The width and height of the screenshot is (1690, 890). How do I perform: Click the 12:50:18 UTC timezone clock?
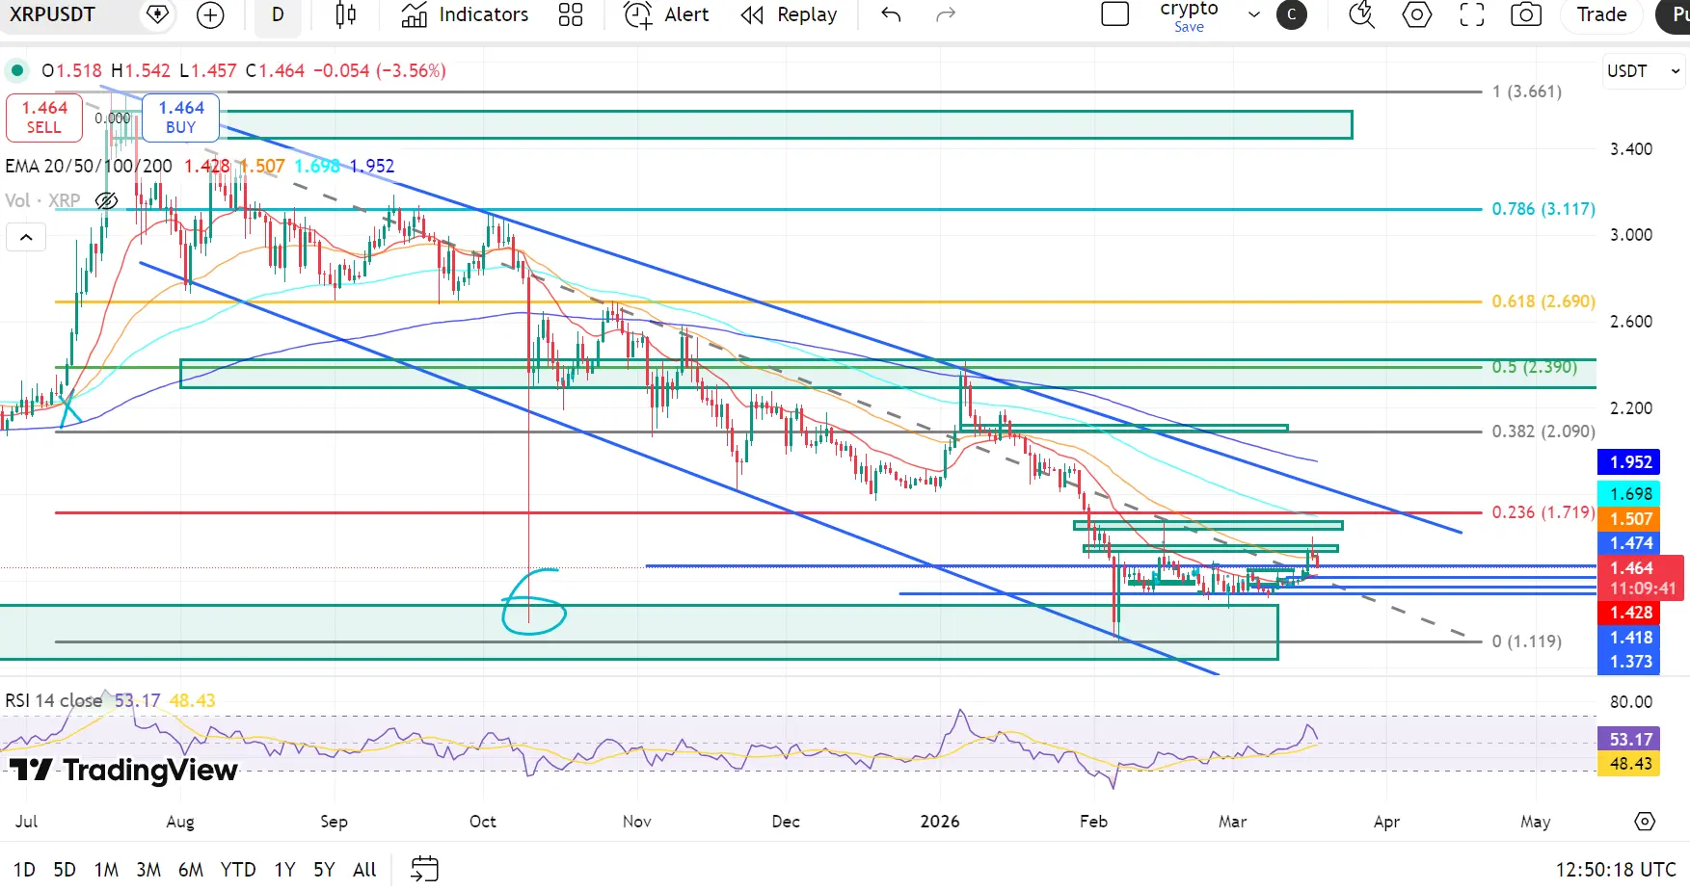coord(1616,870)
